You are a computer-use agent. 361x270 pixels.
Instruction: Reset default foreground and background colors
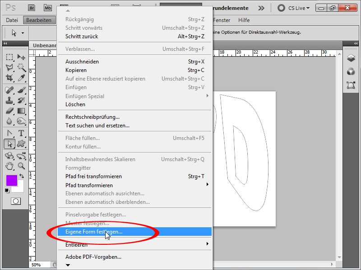(x=7, y=190)
